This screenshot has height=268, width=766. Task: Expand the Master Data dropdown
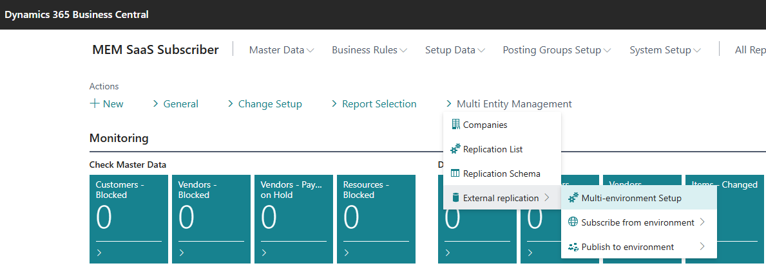pyautogui.click(x=281, y=50)
